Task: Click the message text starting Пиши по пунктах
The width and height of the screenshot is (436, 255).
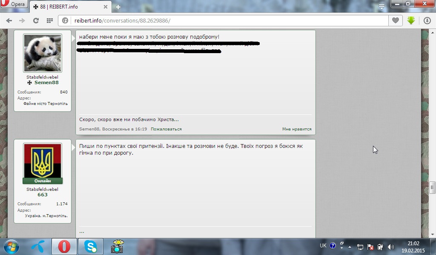Action: coord(191,149)
